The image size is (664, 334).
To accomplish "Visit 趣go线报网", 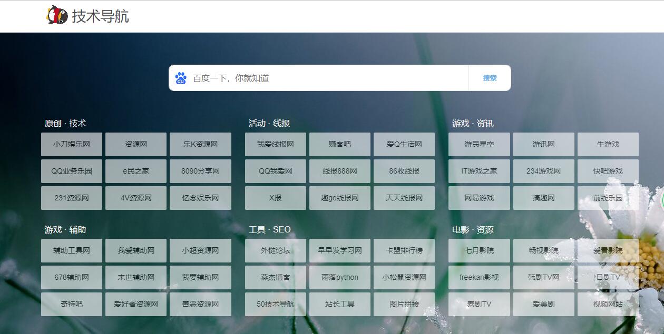I will point(340,198).
